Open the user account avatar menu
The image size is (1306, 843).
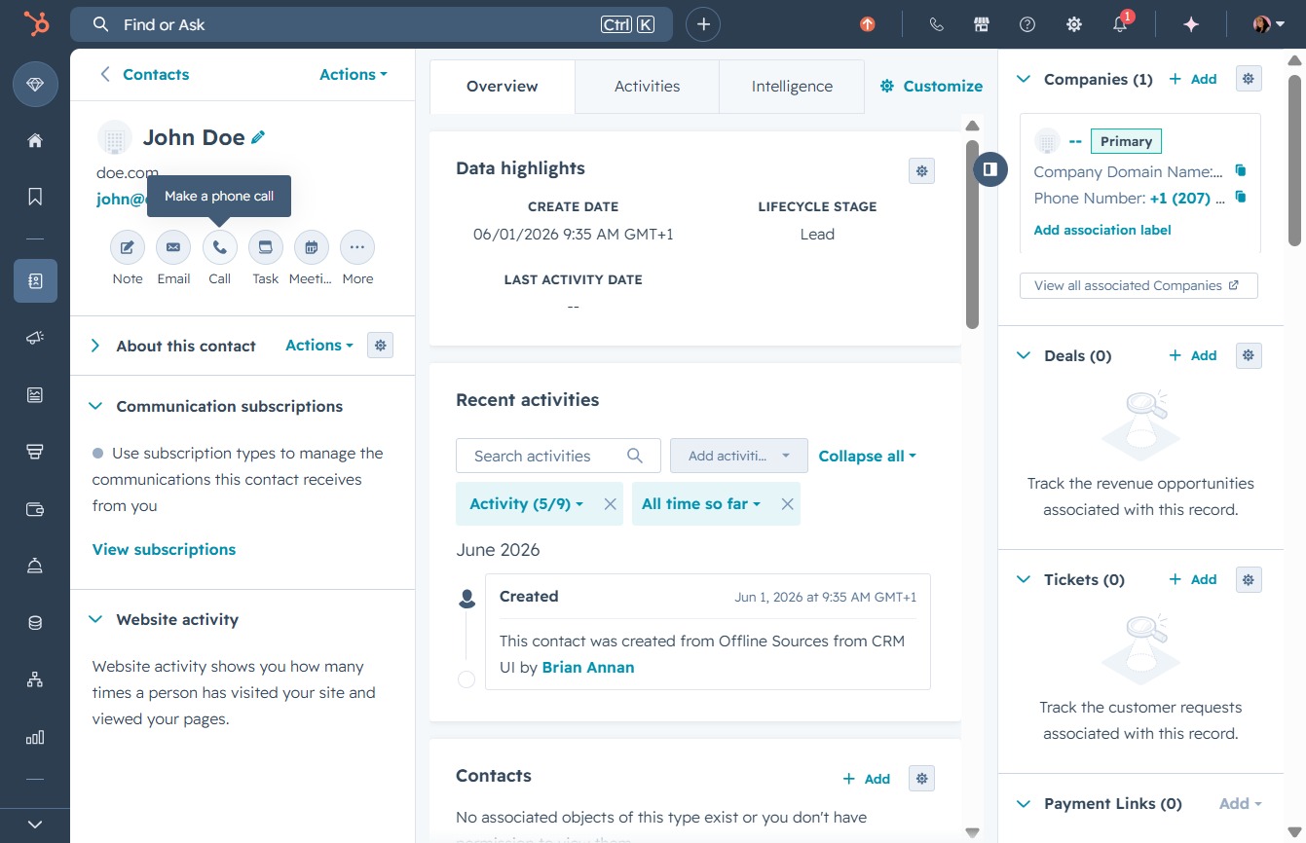tap(1269, 24)
